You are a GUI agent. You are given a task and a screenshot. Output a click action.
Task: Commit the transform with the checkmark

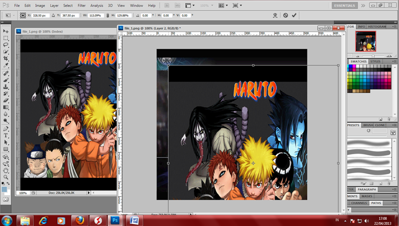pyautogui.click(x=294, y=15)
